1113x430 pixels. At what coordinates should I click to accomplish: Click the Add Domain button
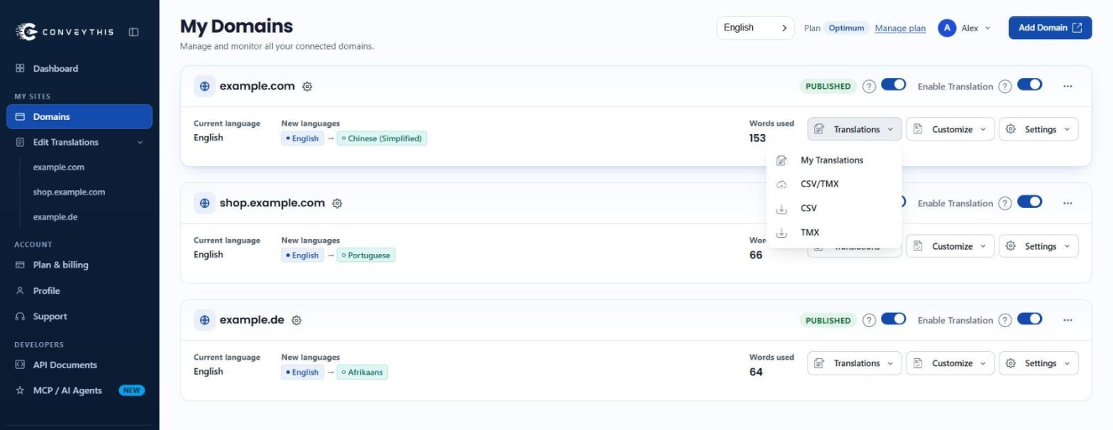click(x=1050, y=28)
